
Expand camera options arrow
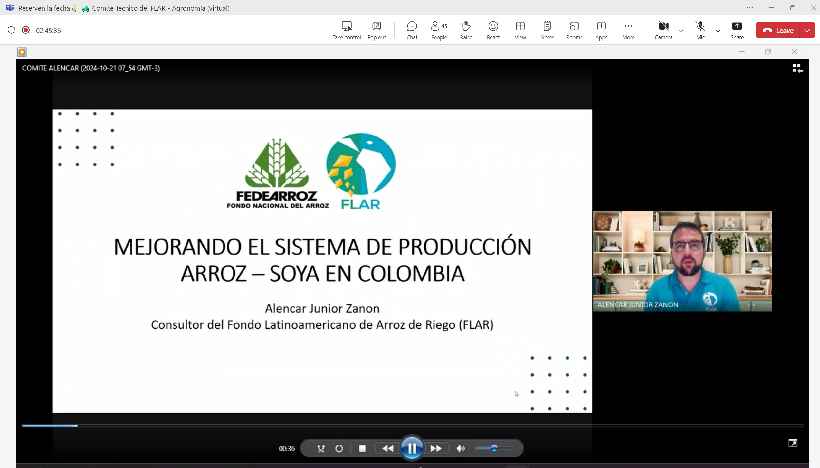(681, 31)
